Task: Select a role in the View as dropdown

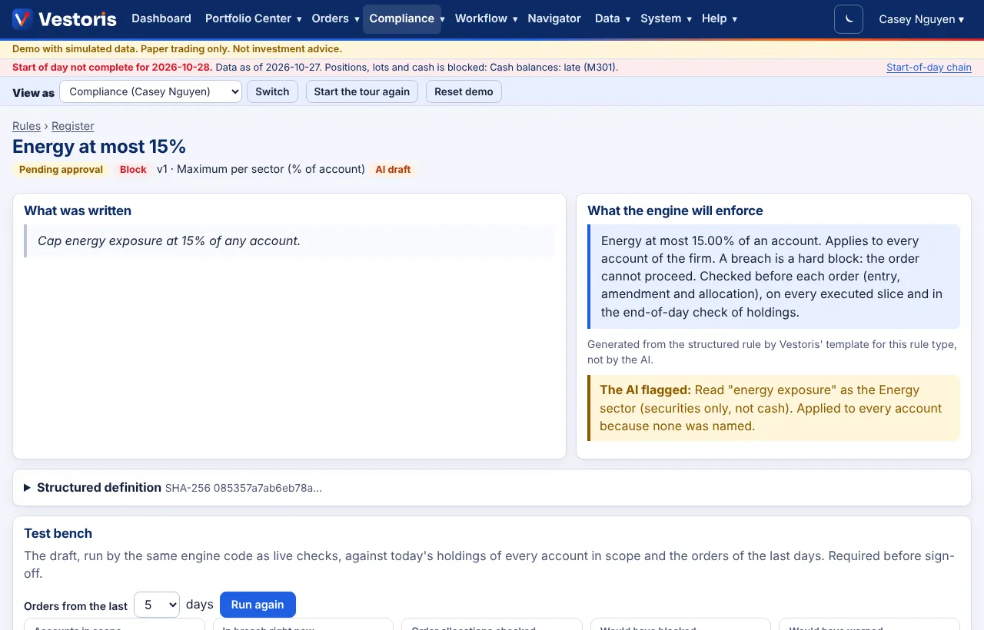Action: coord(151,91)
